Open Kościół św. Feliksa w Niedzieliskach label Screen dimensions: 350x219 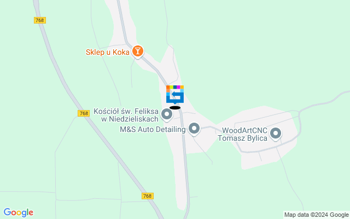pos(126,115)
